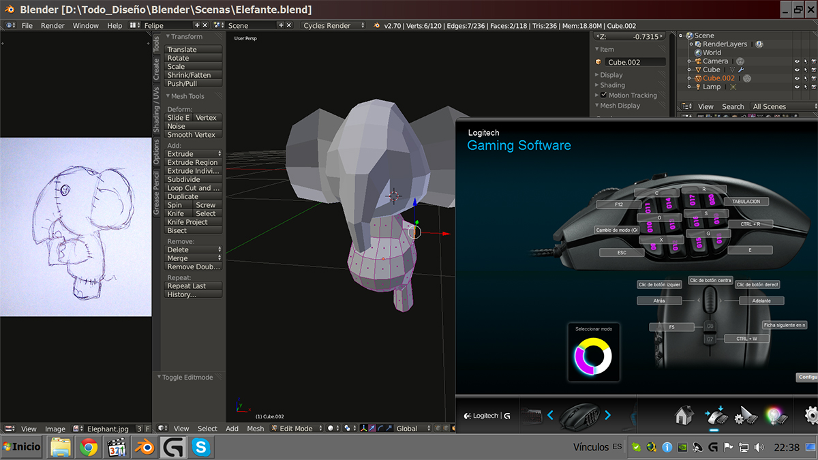Screen dimensions: 818x460
Task: Hide Camera with eye icon
Action: (x=797, y=61)
